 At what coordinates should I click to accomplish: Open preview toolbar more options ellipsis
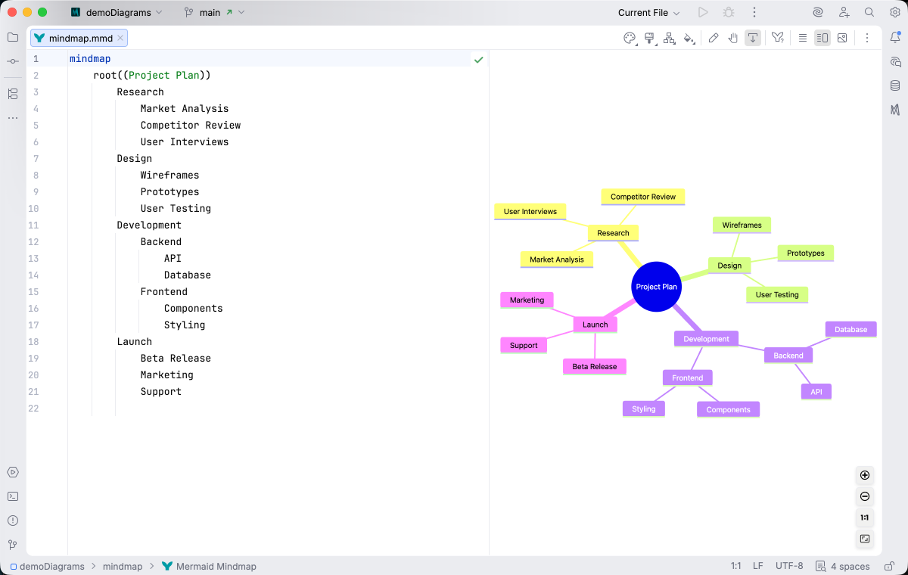(867, 38)
